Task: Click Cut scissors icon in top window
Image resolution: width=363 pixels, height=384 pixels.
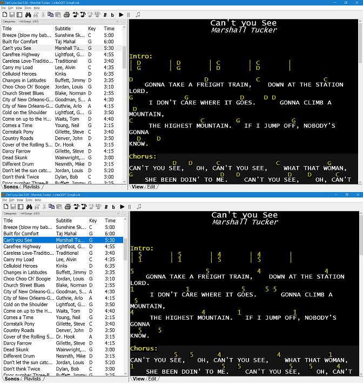Action: pyautogui.click(x=43, y=15)
